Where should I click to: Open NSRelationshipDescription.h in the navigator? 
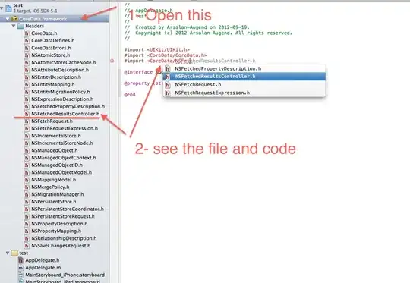click(x=64, y=238)
